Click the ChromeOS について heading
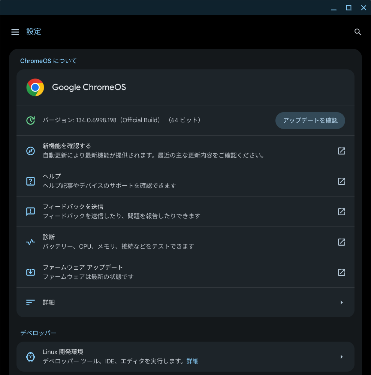 point(48,61)
